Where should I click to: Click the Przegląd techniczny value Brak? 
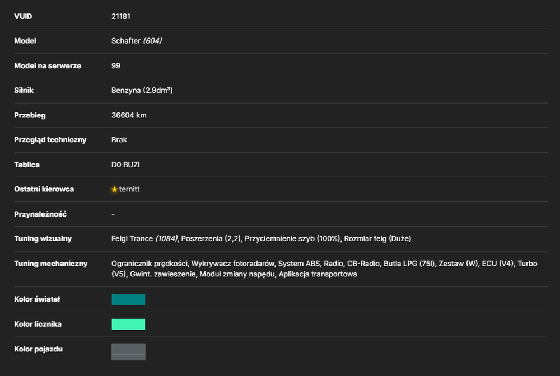(119, 140)
